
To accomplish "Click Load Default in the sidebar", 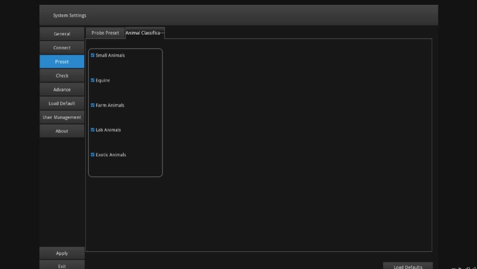I will 62,103.
